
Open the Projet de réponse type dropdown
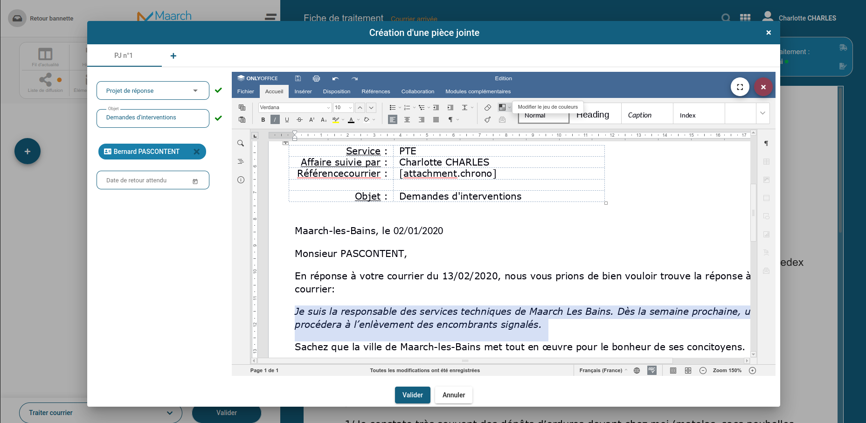(153, 90)
